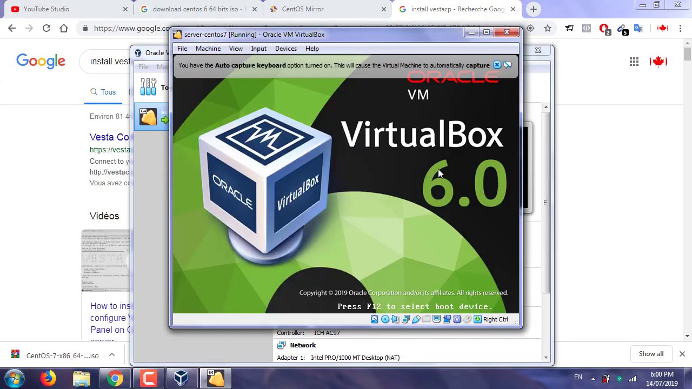Click Chrome's back arrow
This screenshot has height=389, width=692.
tap(12, 28)
